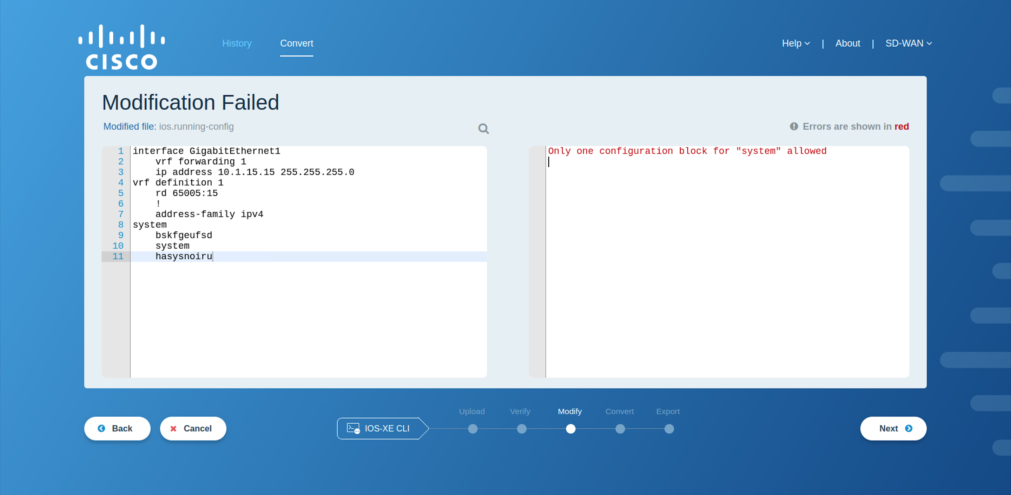Click the ios.running-config file link
Viewport: 1011px width, 495px height.
pos(197,126)
